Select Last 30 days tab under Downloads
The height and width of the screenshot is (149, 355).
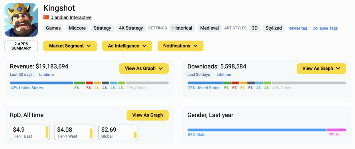pyautogui.click(x=199, y=74)
